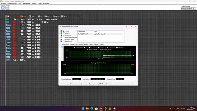197x111 pixels.
Task: Select the Stability Test Started log row
Action: point(100,34)
